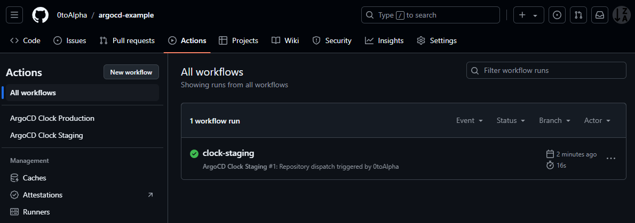Click the user avatar icon
The height and width of the screenshot is (223, 635).
coord(621,15)
